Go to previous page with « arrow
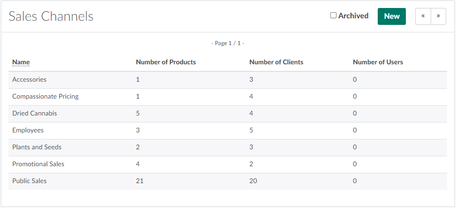This screenshot has width=456, height=208. tap(423, 16)
